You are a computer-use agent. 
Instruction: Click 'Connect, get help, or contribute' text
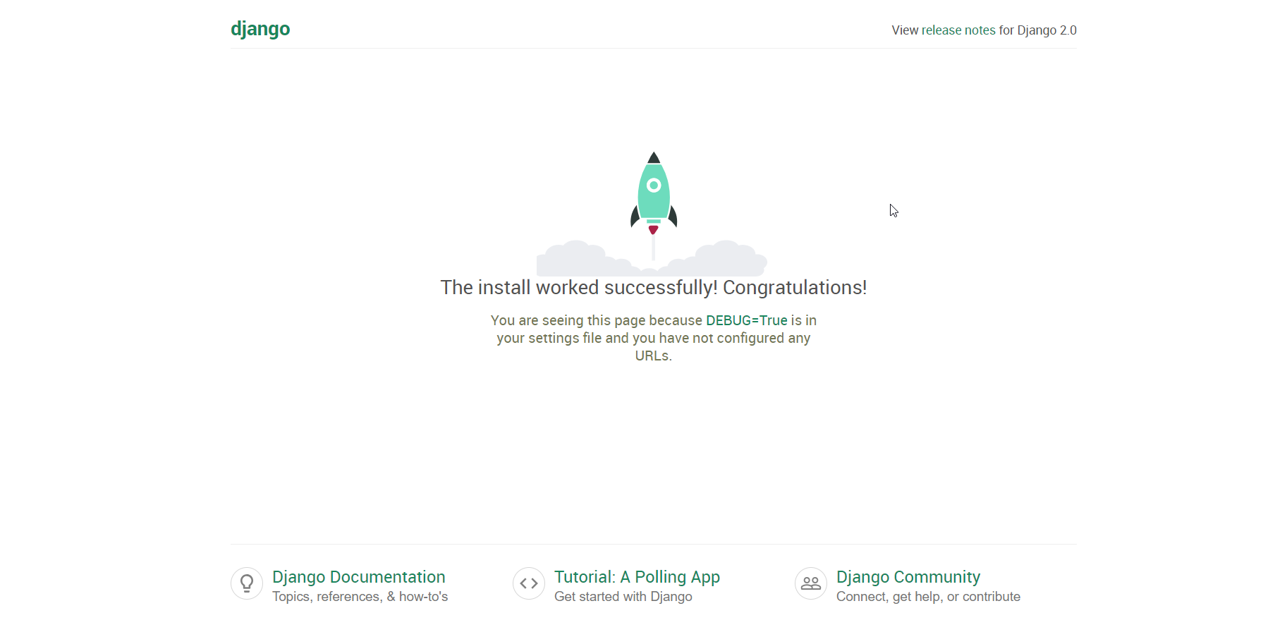pyautogui.click(x=928, y=597)
